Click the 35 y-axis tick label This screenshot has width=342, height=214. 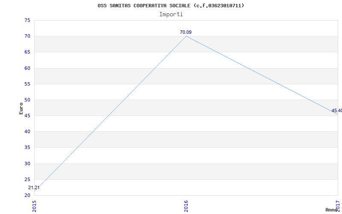(27, 148)
